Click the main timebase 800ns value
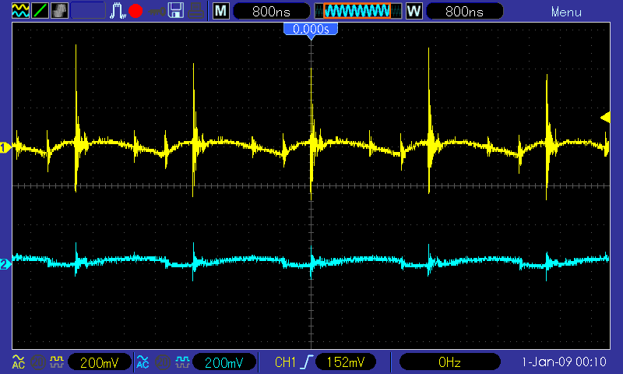This screenshot has height=374, width=623. click(271, 11)
